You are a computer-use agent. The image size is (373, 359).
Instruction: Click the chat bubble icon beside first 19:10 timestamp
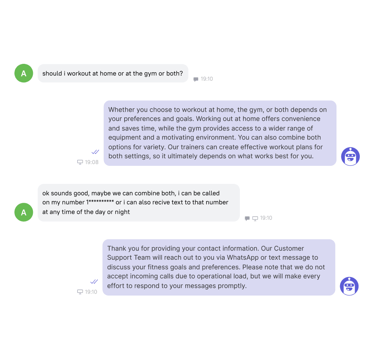196,80
